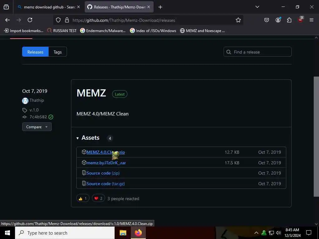
Task: Click 12.7 KB file size text
Action: [x=232, y=152]
